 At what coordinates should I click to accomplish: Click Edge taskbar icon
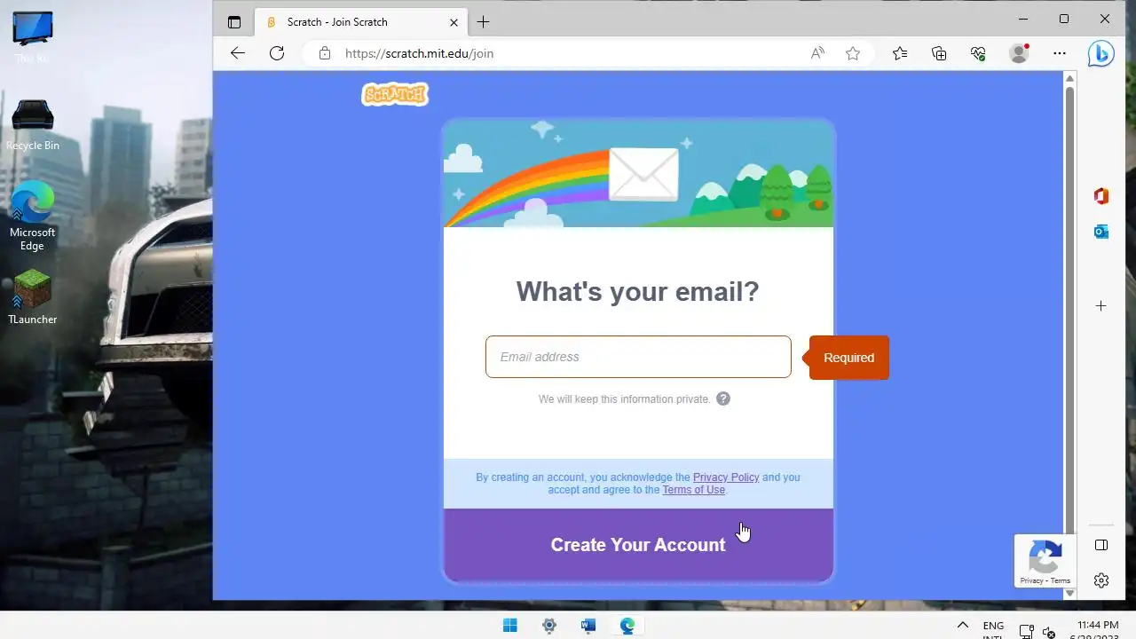point(627,626)
